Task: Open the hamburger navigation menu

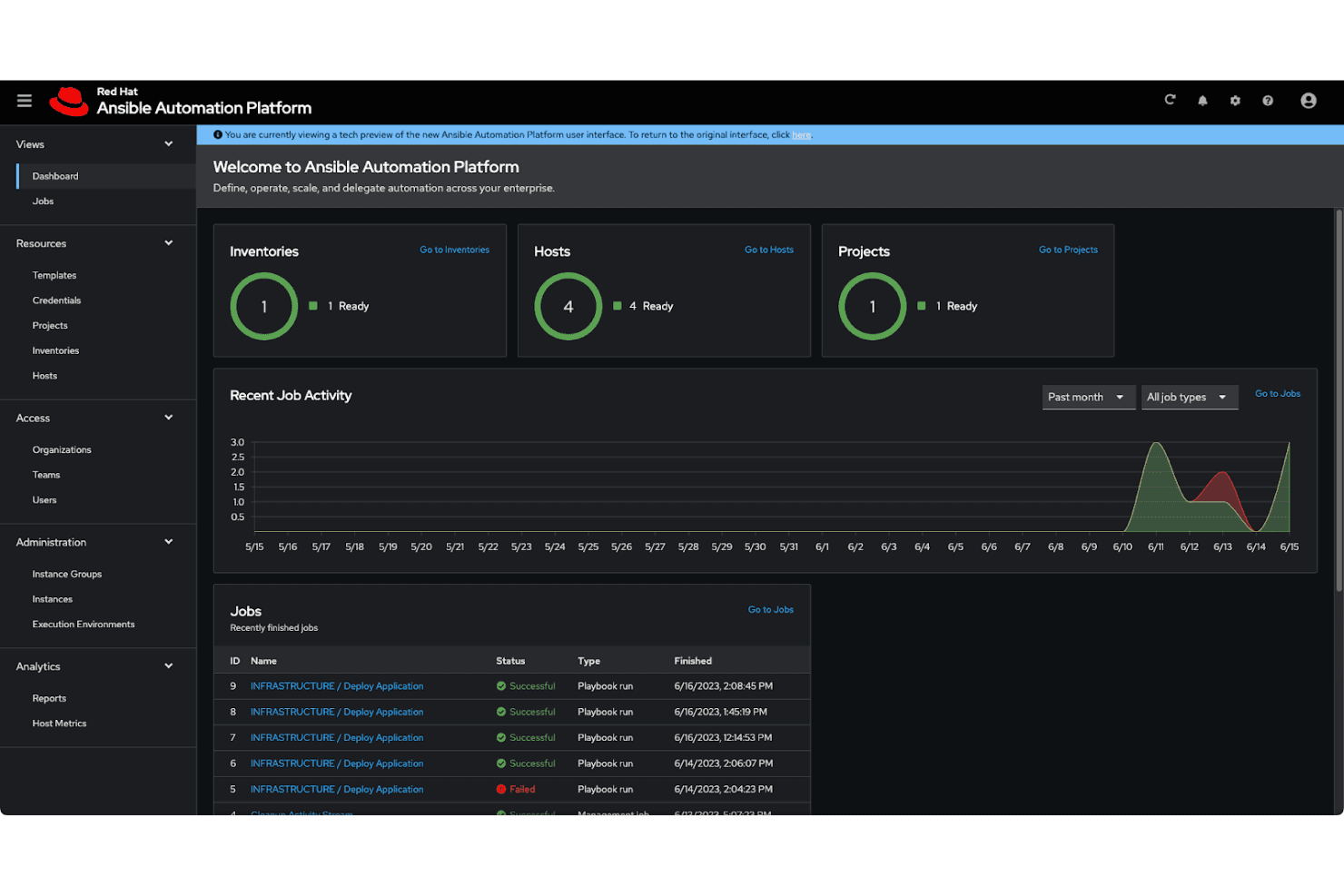Action: point(25,101)
